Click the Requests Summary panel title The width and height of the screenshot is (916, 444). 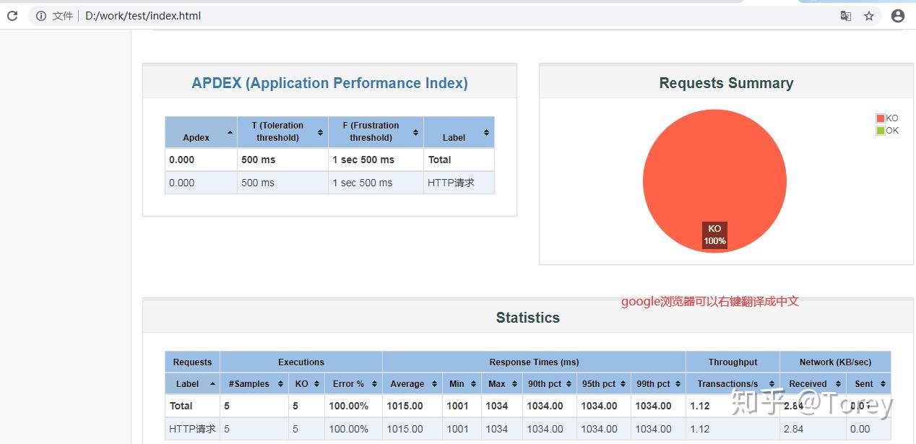point(726,83)
